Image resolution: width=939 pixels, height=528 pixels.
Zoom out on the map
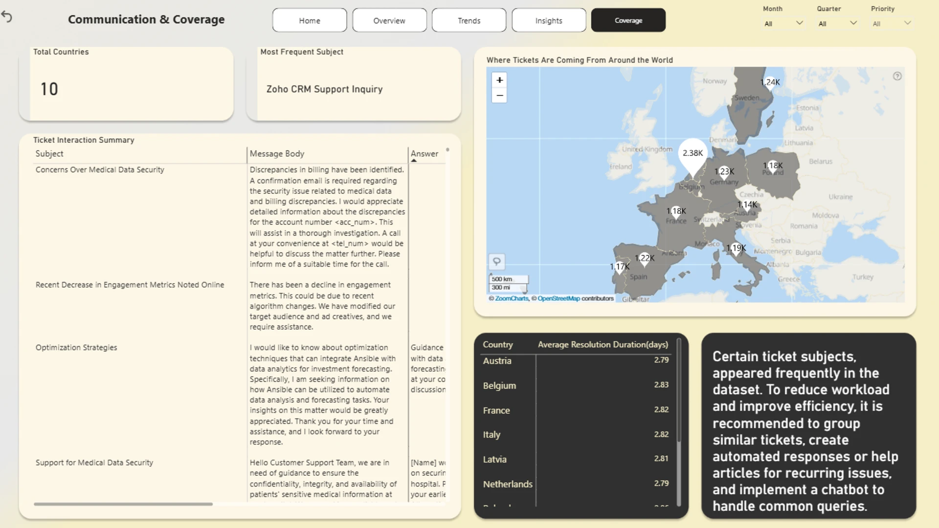[499, 95]
